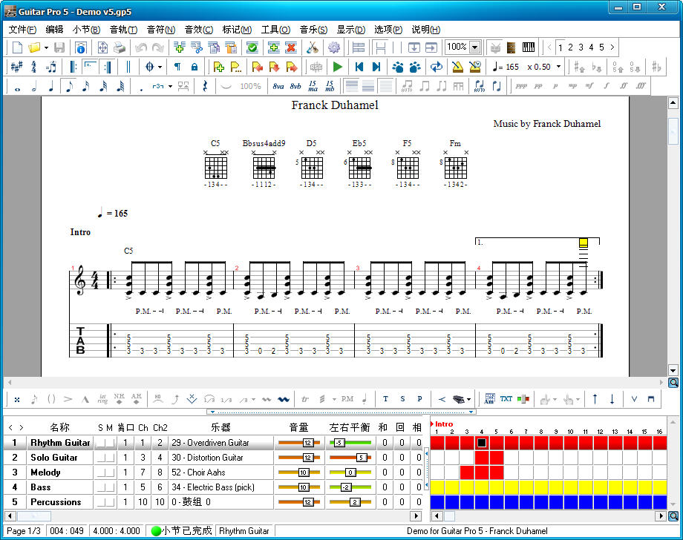Apply the wide vibrato effect
This screenshot has width=683, height=540.
click(x=284, y=399)
